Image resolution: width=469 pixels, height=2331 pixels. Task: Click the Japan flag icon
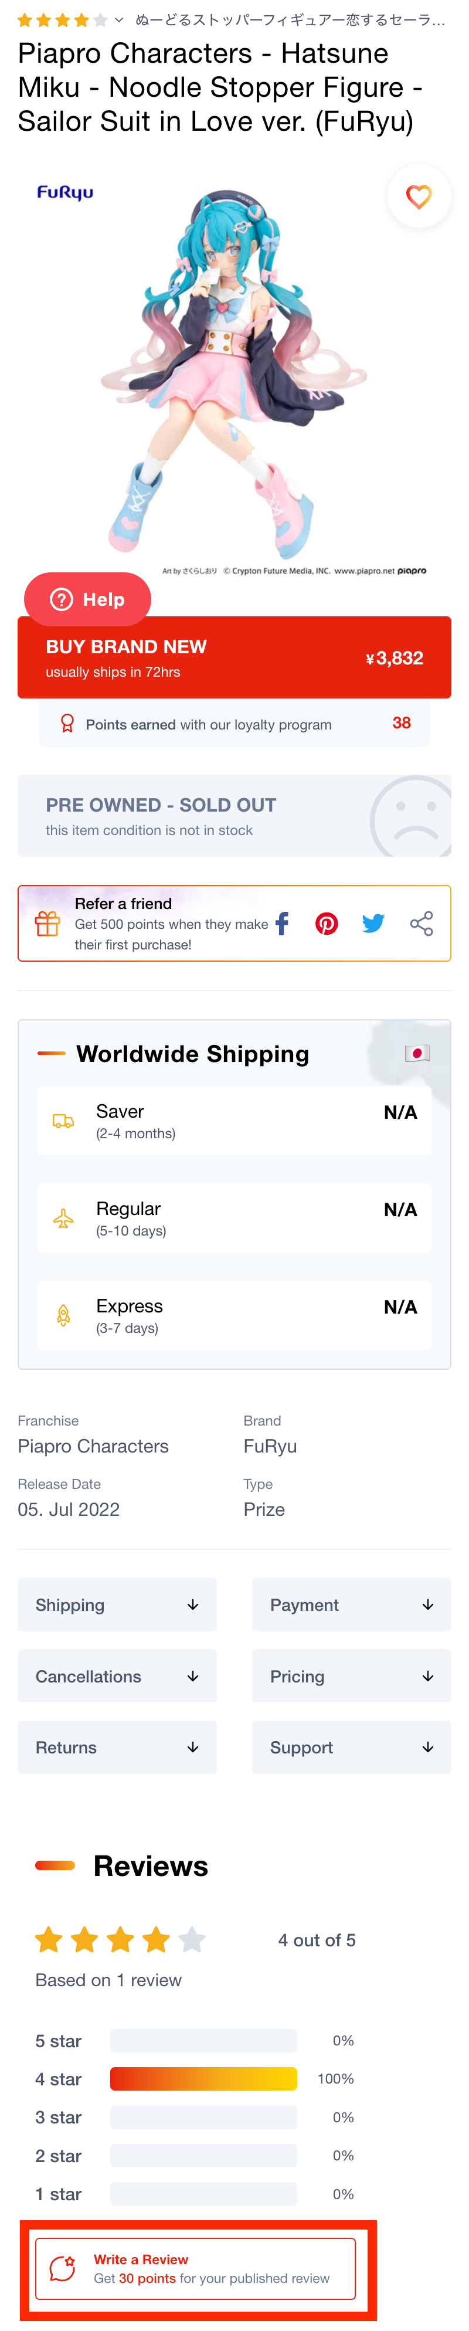pos(416,1053)
